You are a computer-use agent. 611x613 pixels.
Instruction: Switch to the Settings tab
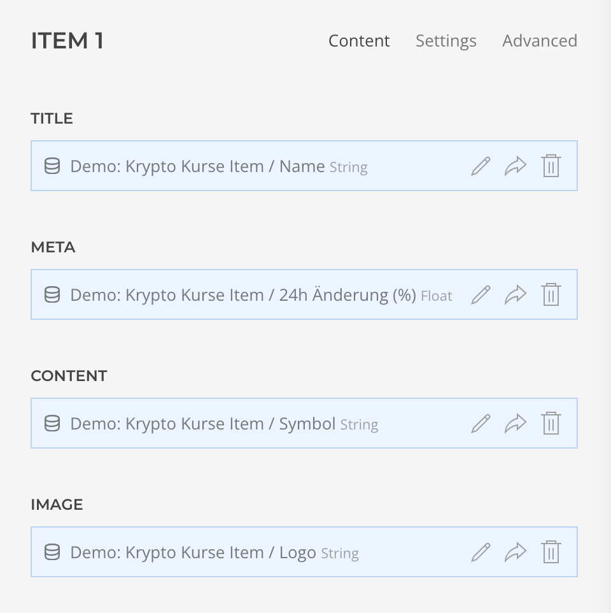[x=446, y=40]
